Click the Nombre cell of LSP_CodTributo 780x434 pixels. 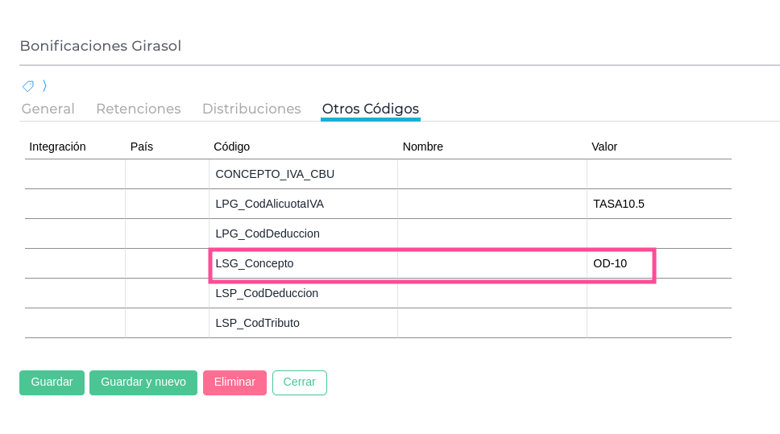click(x=492, y=323)
